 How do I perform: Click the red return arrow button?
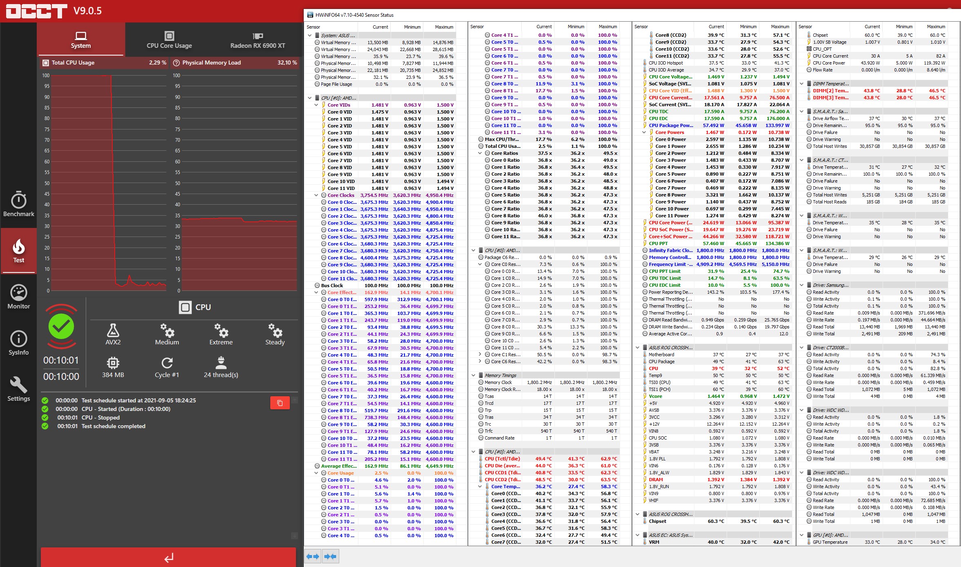(168, 557)
